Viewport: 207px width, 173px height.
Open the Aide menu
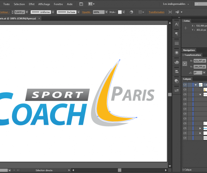(70, 4)
